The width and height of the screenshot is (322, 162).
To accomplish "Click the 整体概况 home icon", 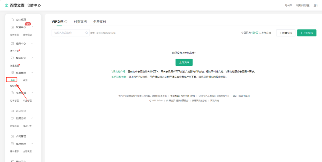I will [x=12, y=20].
